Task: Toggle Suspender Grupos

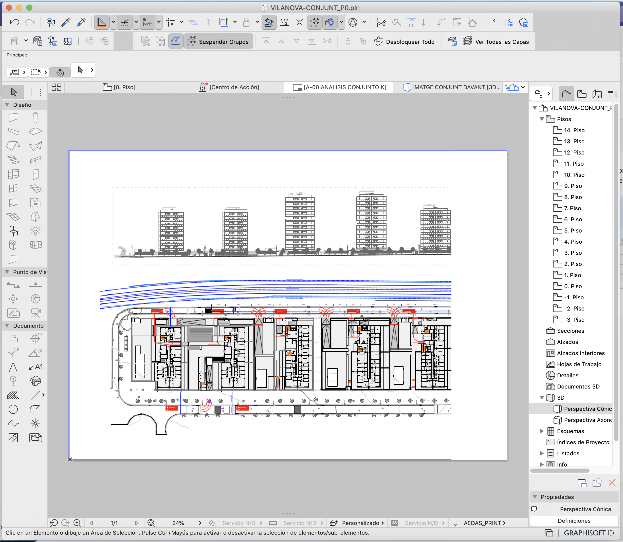Action: (x=218, y=42)
